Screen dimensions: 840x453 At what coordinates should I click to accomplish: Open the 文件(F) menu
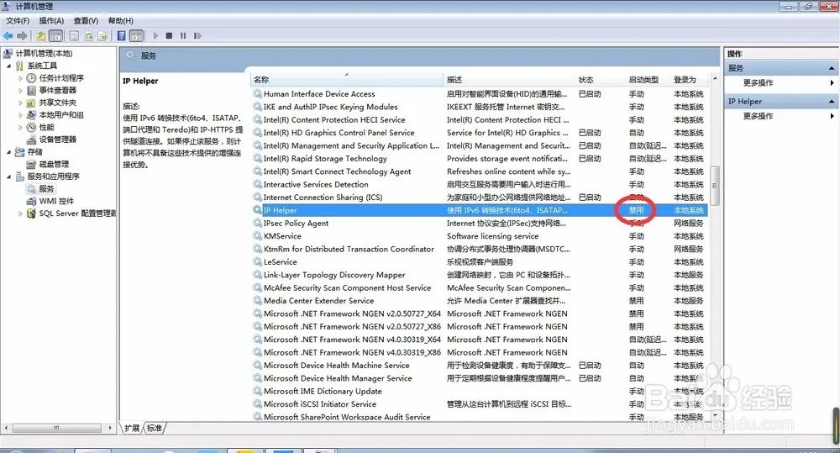coord(18,21)
